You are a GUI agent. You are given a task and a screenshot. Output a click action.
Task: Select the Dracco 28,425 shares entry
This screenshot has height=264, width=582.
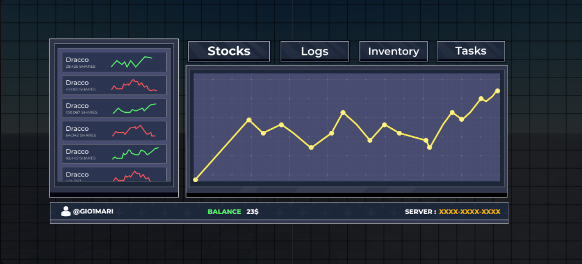click(114, 62)
